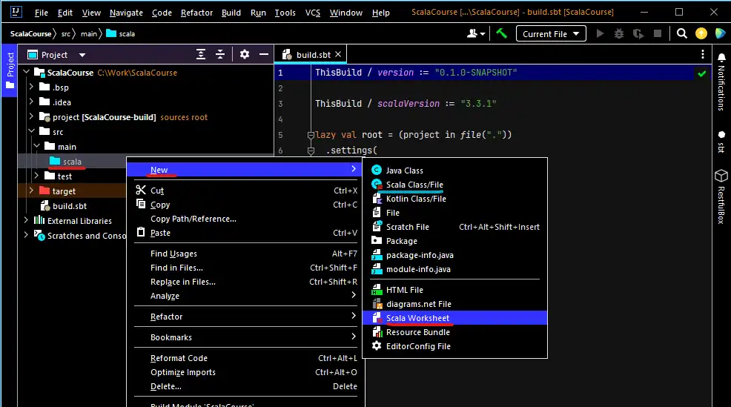This screenshot has width=731, height=407.
Task: Open Search Everywhere magnifier icon
Action: click(x=682, y=33)
